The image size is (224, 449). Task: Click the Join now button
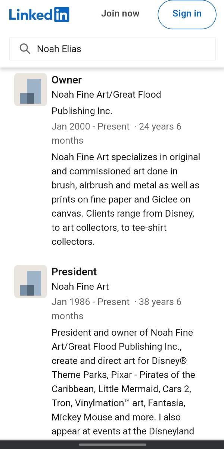120,14
